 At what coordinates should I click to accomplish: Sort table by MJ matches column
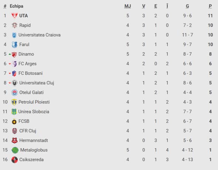[127, 6]
